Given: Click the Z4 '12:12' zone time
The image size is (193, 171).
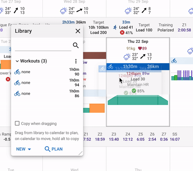Looking at the screenshot, I should [128, 139].
